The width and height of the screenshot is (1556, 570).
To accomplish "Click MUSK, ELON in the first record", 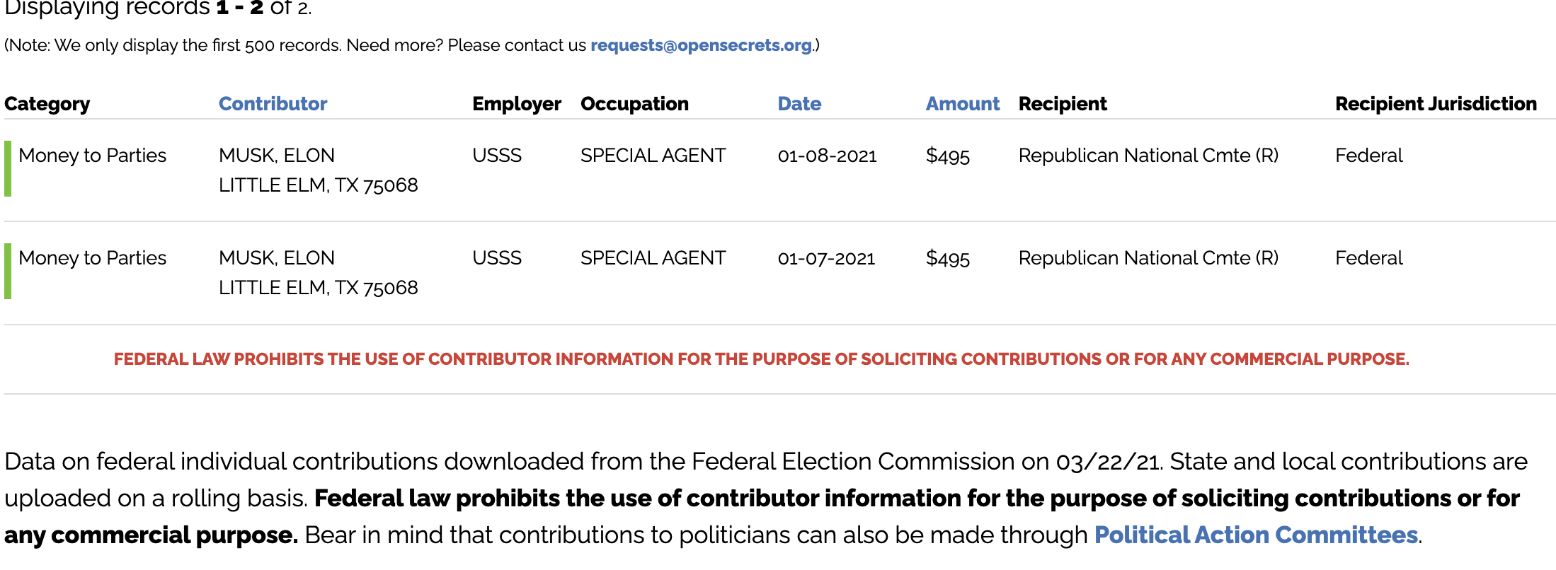I will click(277, 156).
